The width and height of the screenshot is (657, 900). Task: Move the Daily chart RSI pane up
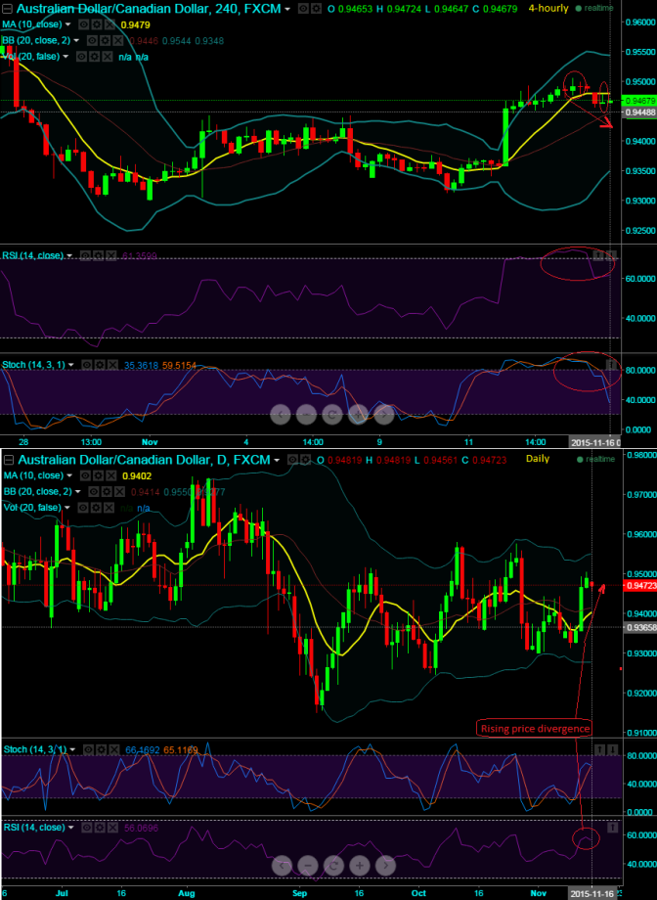click(x=612, y=828)
